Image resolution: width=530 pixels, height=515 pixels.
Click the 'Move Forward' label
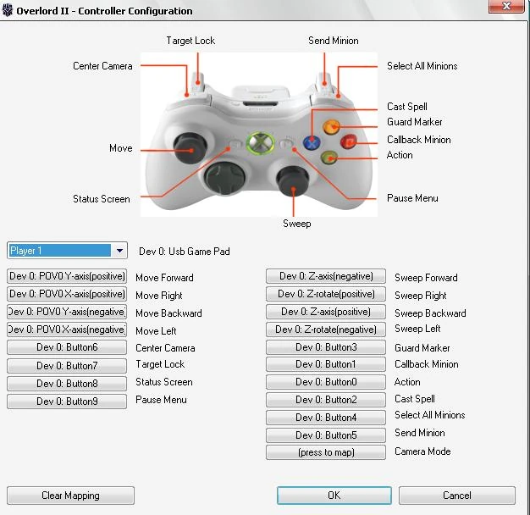(x=164, y=278)
